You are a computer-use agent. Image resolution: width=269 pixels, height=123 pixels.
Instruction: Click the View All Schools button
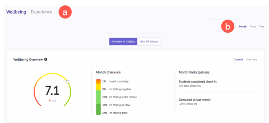(149, 42)
